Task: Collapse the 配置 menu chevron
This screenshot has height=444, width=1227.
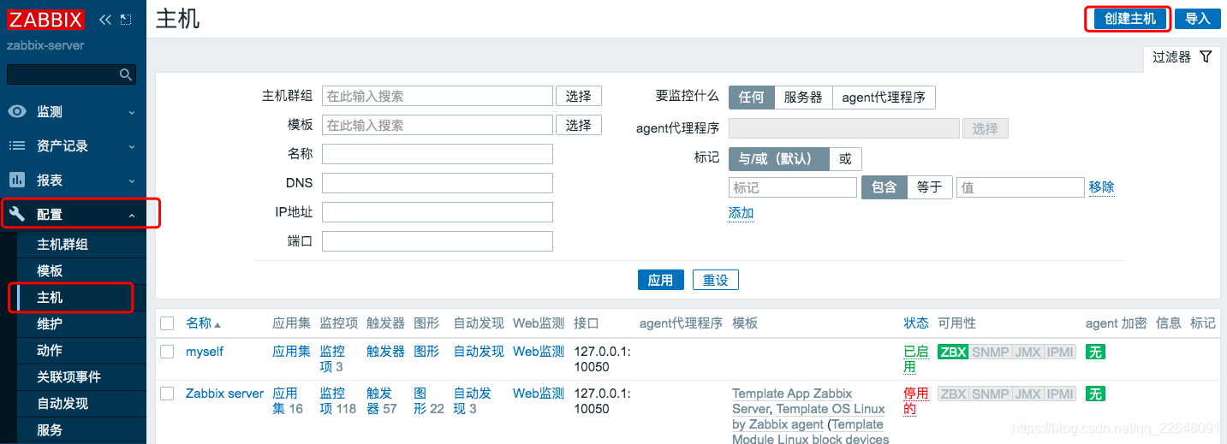Action: [132, 215]
